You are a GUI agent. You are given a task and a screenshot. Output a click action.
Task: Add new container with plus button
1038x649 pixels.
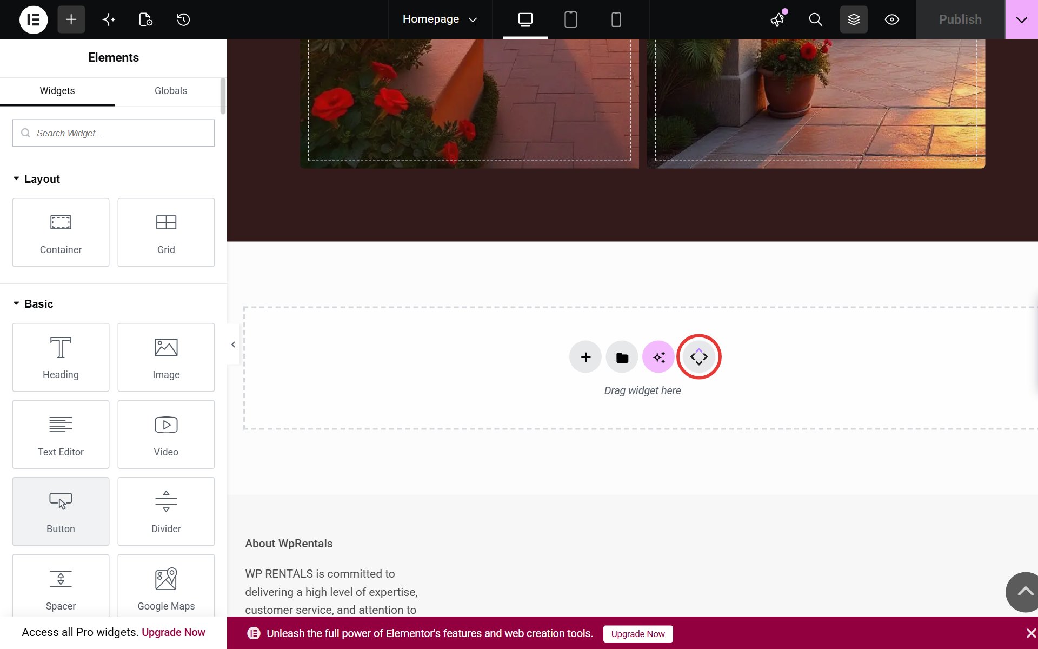click(585, 357)
